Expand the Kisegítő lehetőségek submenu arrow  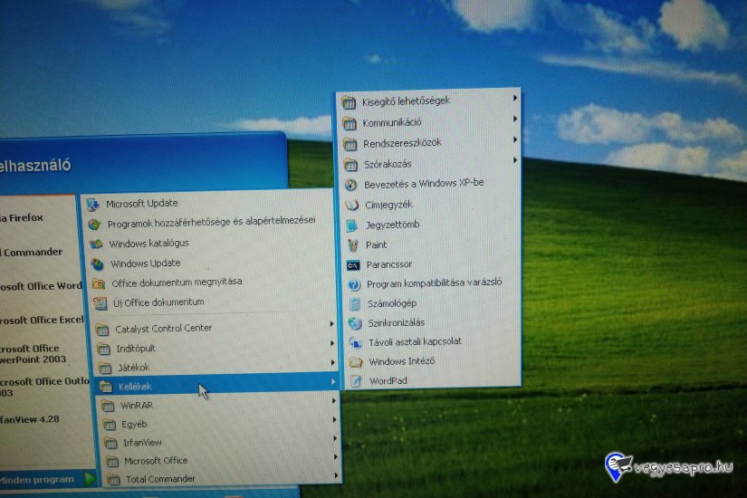[x=515, y=98]
